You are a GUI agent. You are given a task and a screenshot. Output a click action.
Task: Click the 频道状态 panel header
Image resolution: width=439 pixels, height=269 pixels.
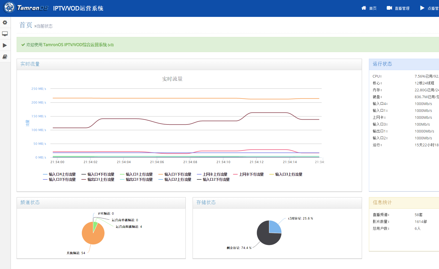tap(101, 203)
